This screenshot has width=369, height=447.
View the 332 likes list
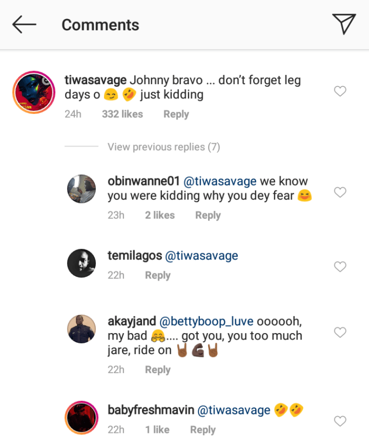122,114
